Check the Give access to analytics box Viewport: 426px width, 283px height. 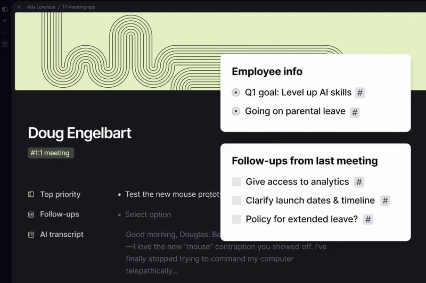236,182
